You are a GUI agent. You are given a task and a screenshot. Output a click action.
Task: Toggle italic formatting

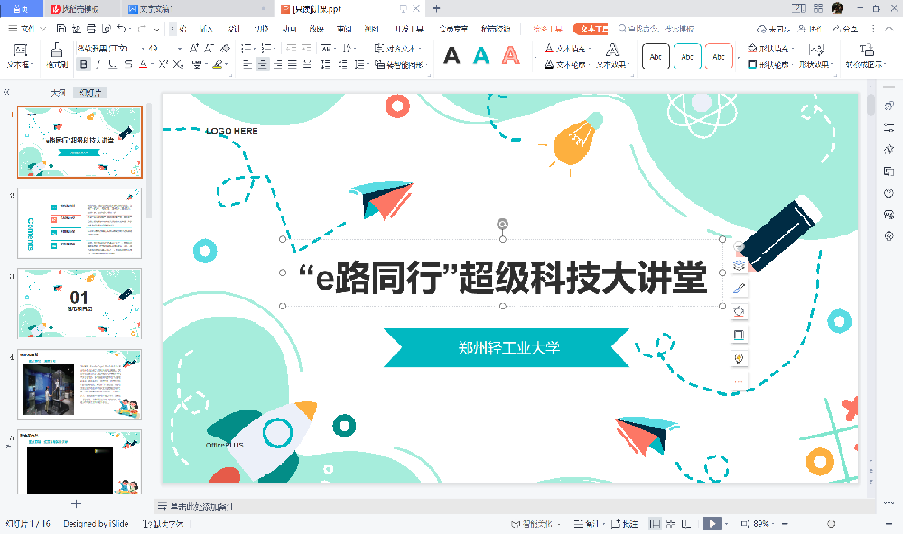coord(97,63)
